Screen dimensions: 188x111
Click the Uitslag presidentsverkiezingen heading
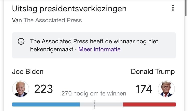coord(69,9)
